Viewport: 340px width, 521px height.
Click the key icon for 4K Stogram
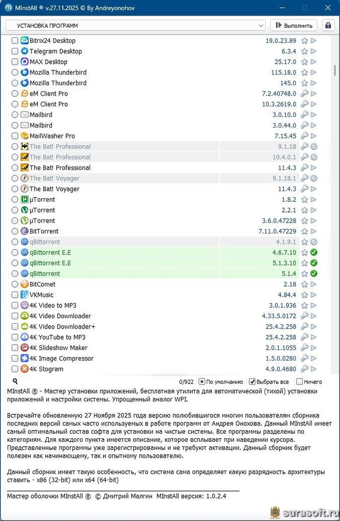coord(304,369)
